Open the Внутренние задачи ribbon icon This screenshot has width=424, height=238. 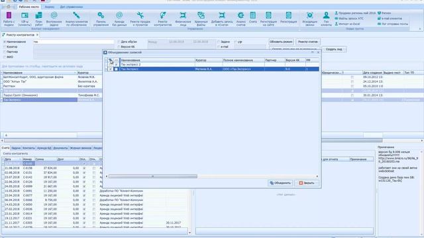(x=54, y=19)
